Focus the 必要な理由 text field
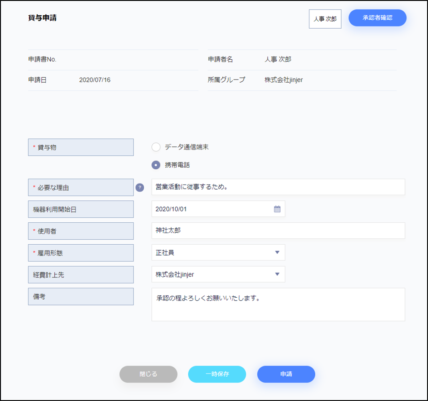This screenshot has height=401, width=428. [x=278, y=187]
